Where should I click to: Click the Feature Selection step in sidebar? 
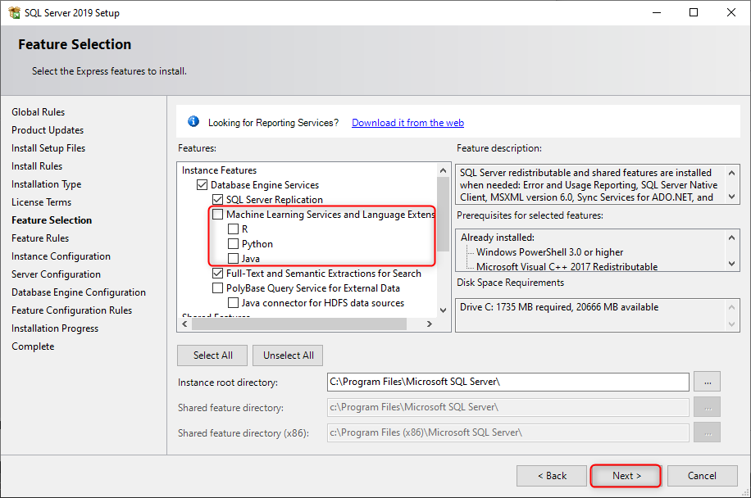[52, 220]
